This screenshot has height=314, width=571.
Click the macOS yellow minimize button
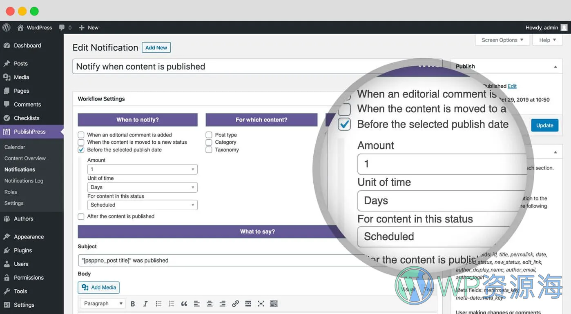[22, 11]
